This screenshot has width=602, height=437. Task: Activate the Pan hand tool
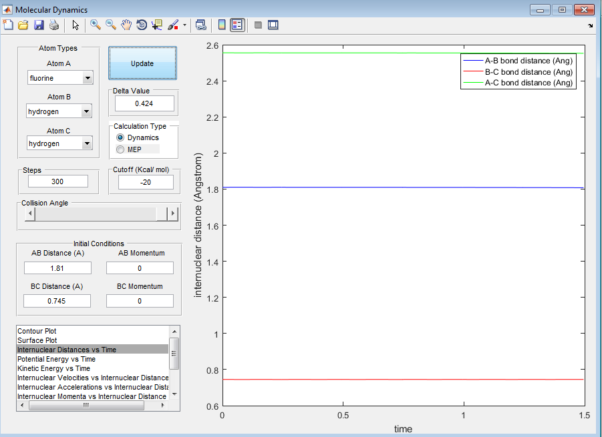point(126,25)
